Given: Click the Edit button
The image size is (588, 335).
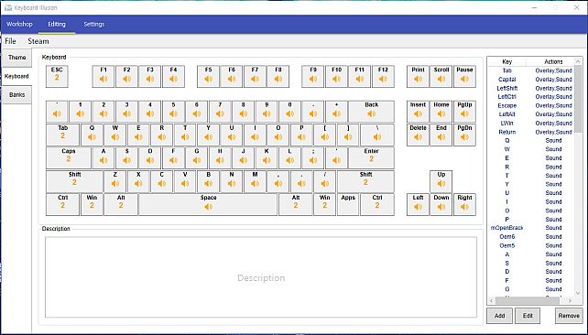Looking at the screenshot, I should tap(528, 316).
